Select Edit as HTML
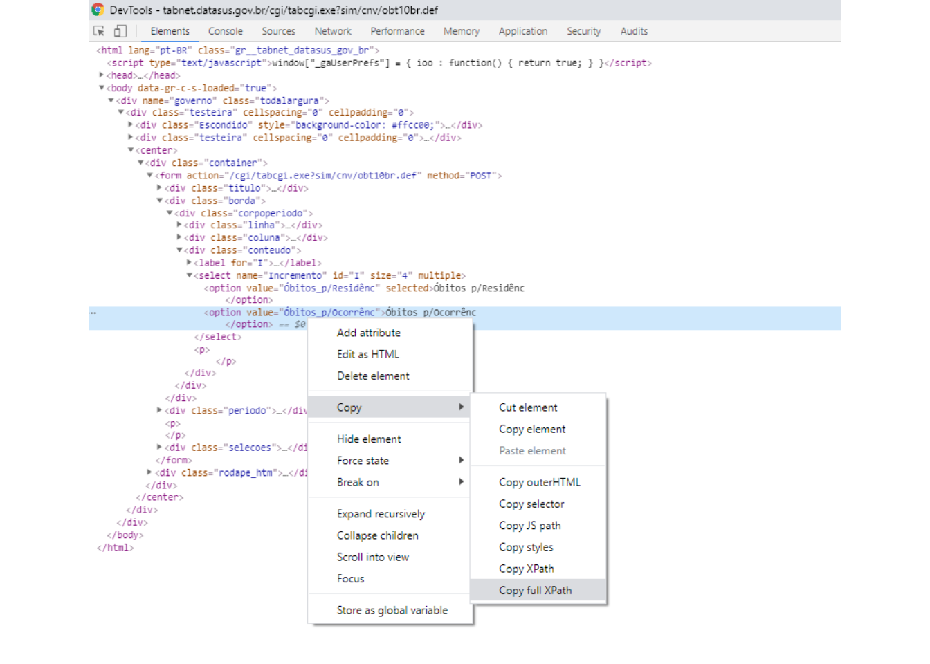This screenshot has height=664, width=930. point(367,354)
